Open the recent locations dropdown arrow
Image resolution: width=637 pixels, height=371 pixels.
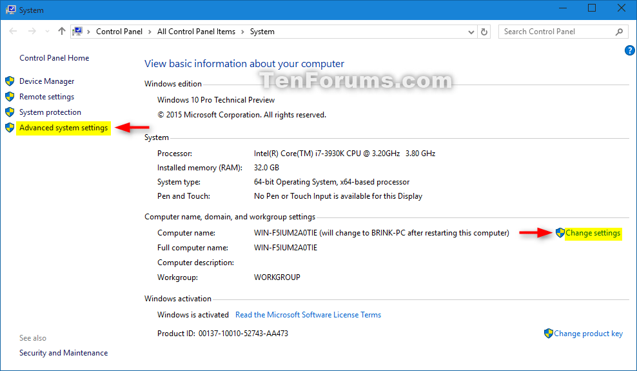48,31
